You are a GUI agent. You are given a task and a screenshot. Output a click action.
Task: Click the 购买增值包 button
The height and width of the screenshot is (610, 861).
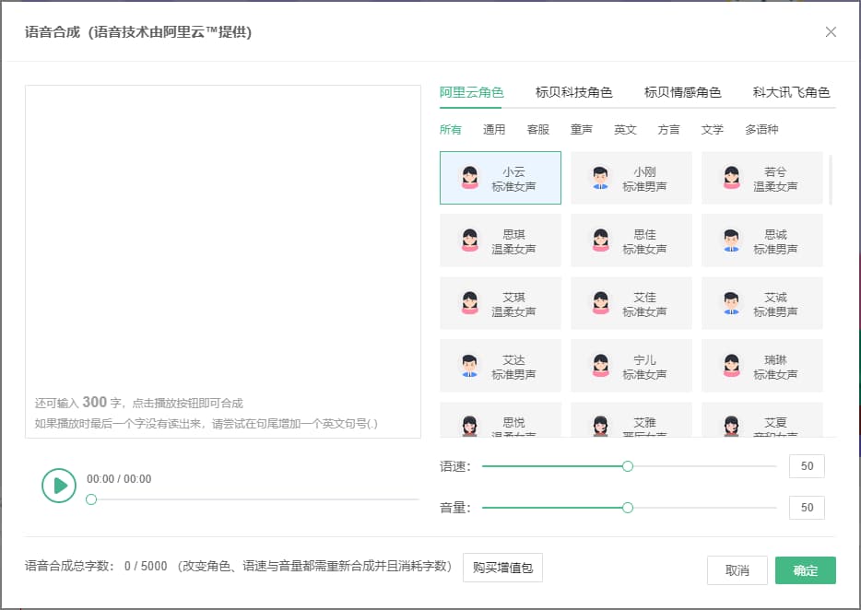point(502,569)
